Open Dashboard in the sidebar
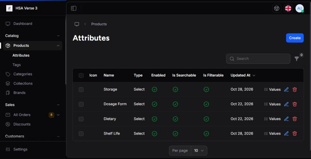This screenshot has width=311, height=159. click(23, 24)
